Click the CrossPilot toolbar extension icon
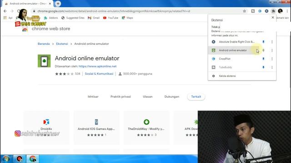 [x=260, y=11]
